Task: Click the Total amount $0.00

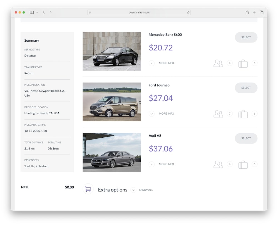Action: click(69, 187)
